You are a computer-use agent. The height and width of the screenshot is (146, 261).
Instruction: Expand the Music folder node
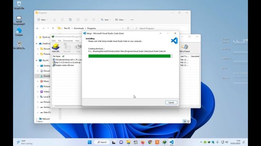coord(38,81)
